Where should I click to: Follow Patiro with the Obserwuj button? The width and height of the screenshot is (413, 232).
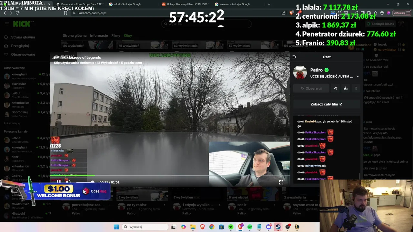(311, 88)
